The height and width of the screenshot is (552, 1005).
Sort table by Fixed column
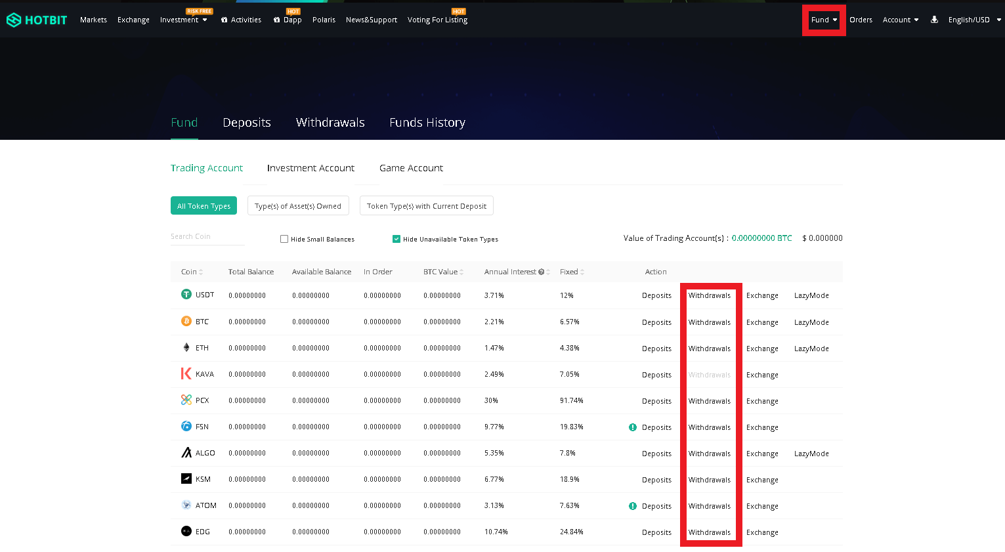[582, 272]
